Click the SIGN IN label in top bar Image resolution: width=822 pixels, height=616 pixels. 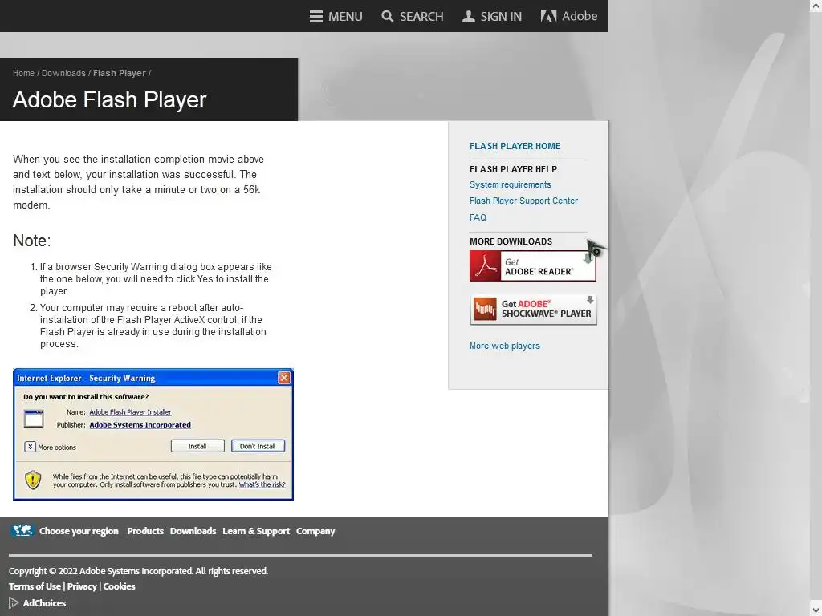[501, 17]
